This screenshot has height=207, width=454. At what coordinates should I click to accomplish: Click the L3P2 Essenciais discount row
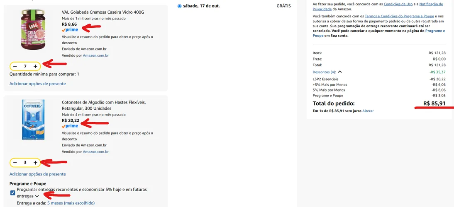379,79
